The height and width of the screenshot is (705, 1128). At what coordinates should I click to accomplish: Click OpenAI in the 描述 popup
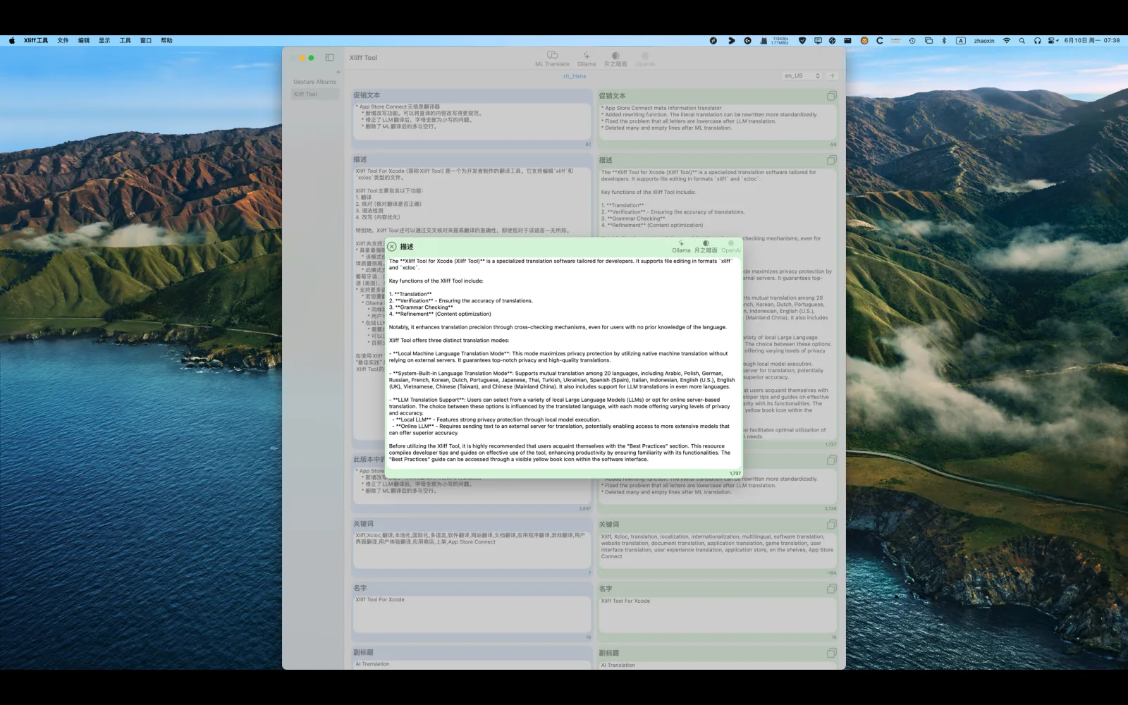[x=731, y=247]
